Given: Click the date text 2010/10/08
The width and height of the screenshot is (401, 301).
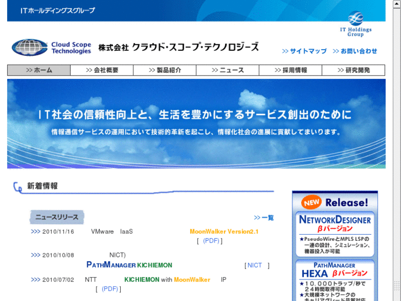Looking at the screenshot, I should pyautogui.click(x=58, y=255).
